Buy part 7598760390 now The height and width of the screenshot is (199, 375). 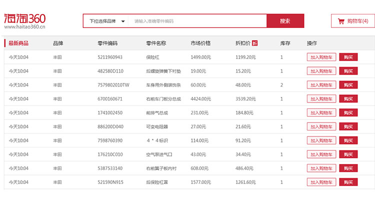click(x=348, y=140)
